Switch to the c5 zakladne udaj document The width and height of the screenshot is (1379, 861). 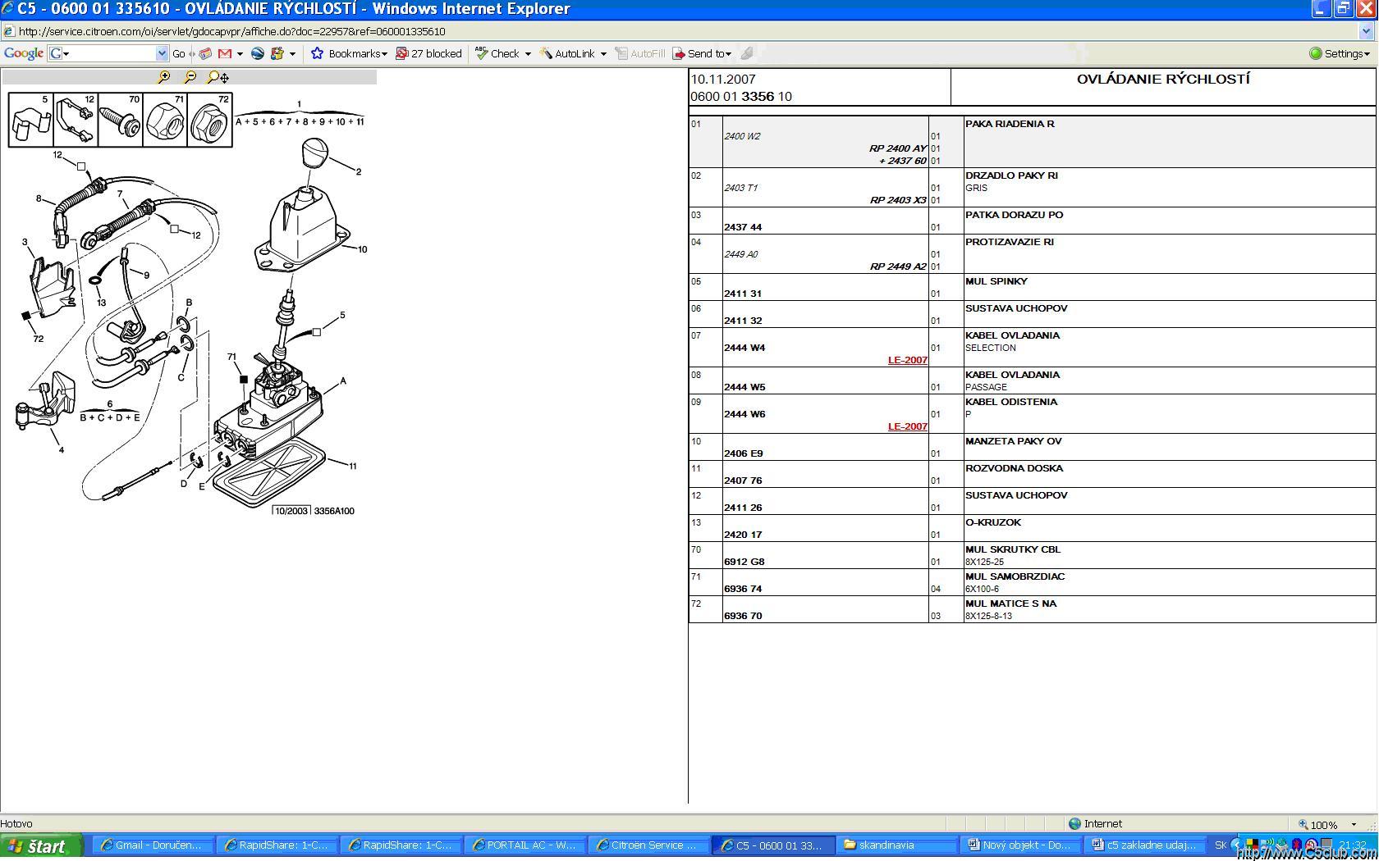click(x=1144, y=845)
